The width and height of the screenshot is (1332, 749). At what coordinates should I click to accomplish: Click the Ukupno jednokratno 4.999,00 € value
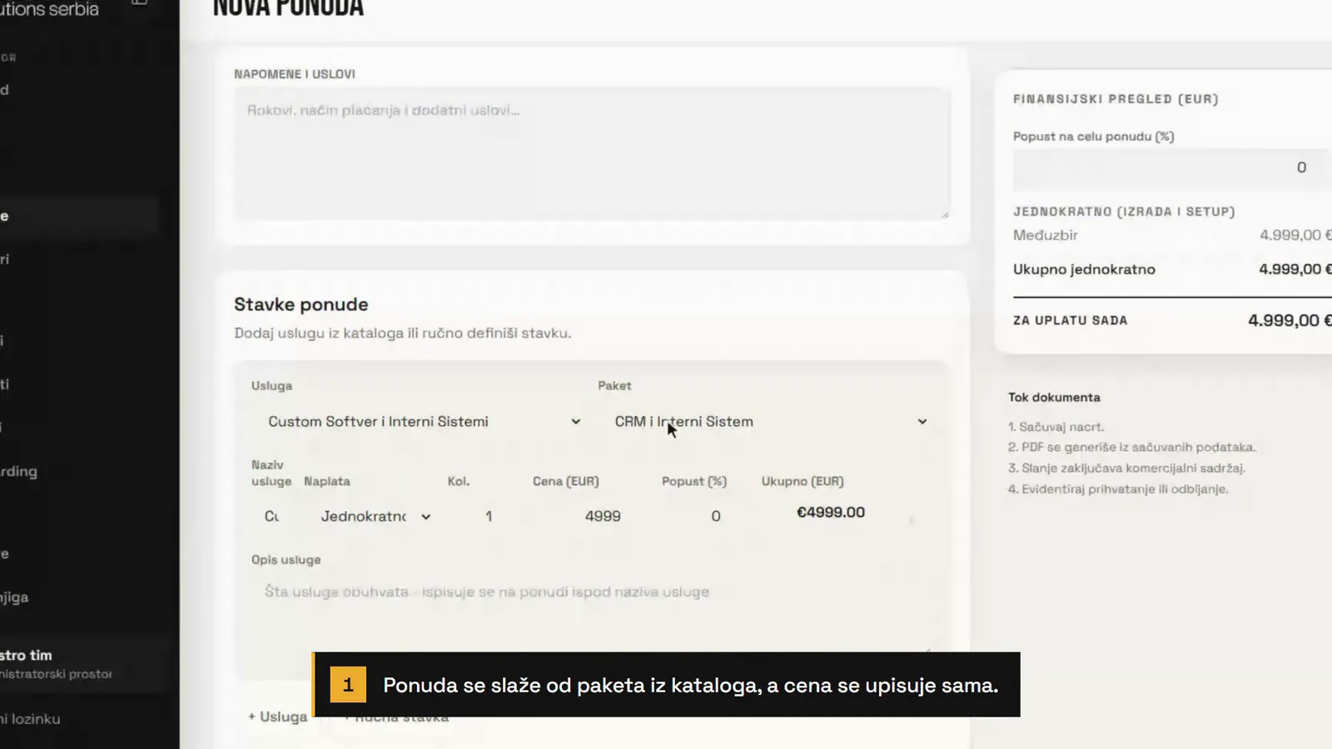pyautogui.click(x=1295, y=270)
